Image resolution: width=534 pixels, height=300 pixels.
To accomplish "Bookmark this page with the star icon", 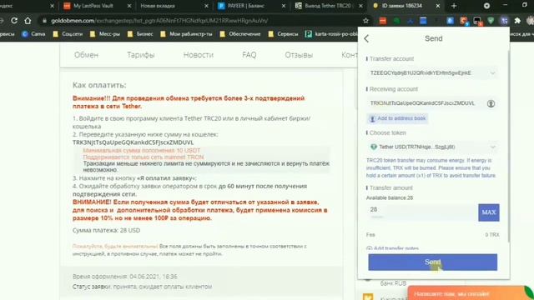I will [365, 21].
